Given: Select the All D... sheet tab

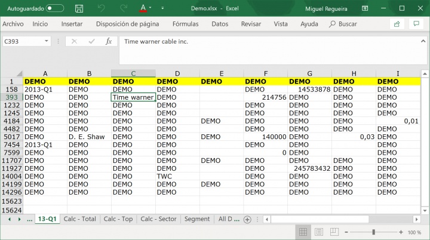Looking at the screenshot, I should point(229,219).
